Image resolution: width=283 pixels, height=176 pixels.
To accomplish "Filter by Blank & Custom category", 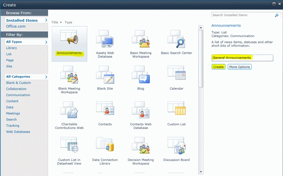I will coord(19,83).
